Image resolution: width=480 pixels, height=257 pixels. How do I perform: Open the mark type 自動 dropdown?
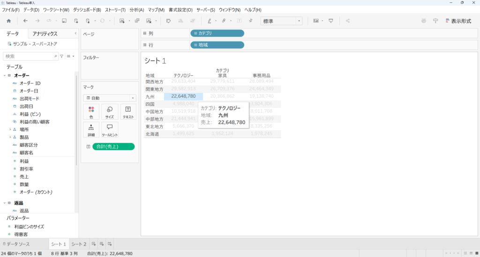109,98
